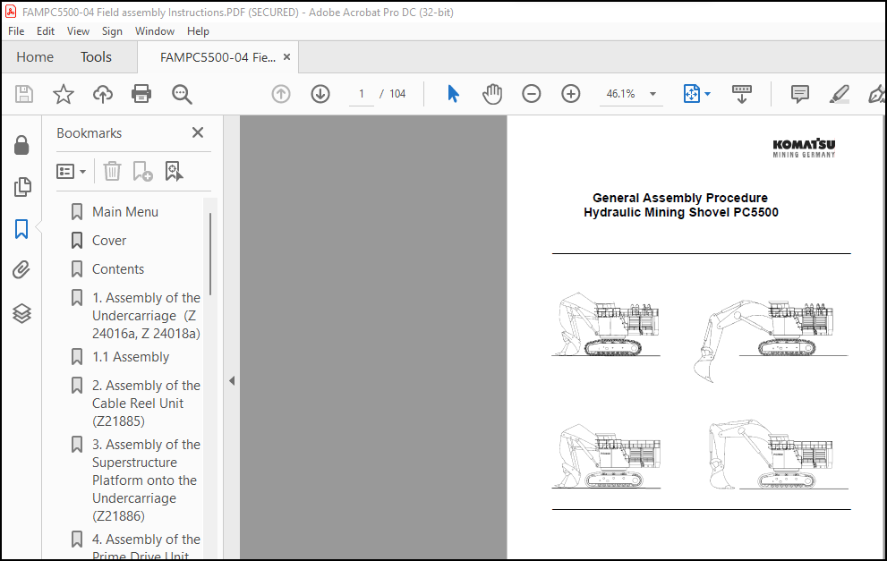Open the Window menu
887x561 pixels.
[155, 31]
